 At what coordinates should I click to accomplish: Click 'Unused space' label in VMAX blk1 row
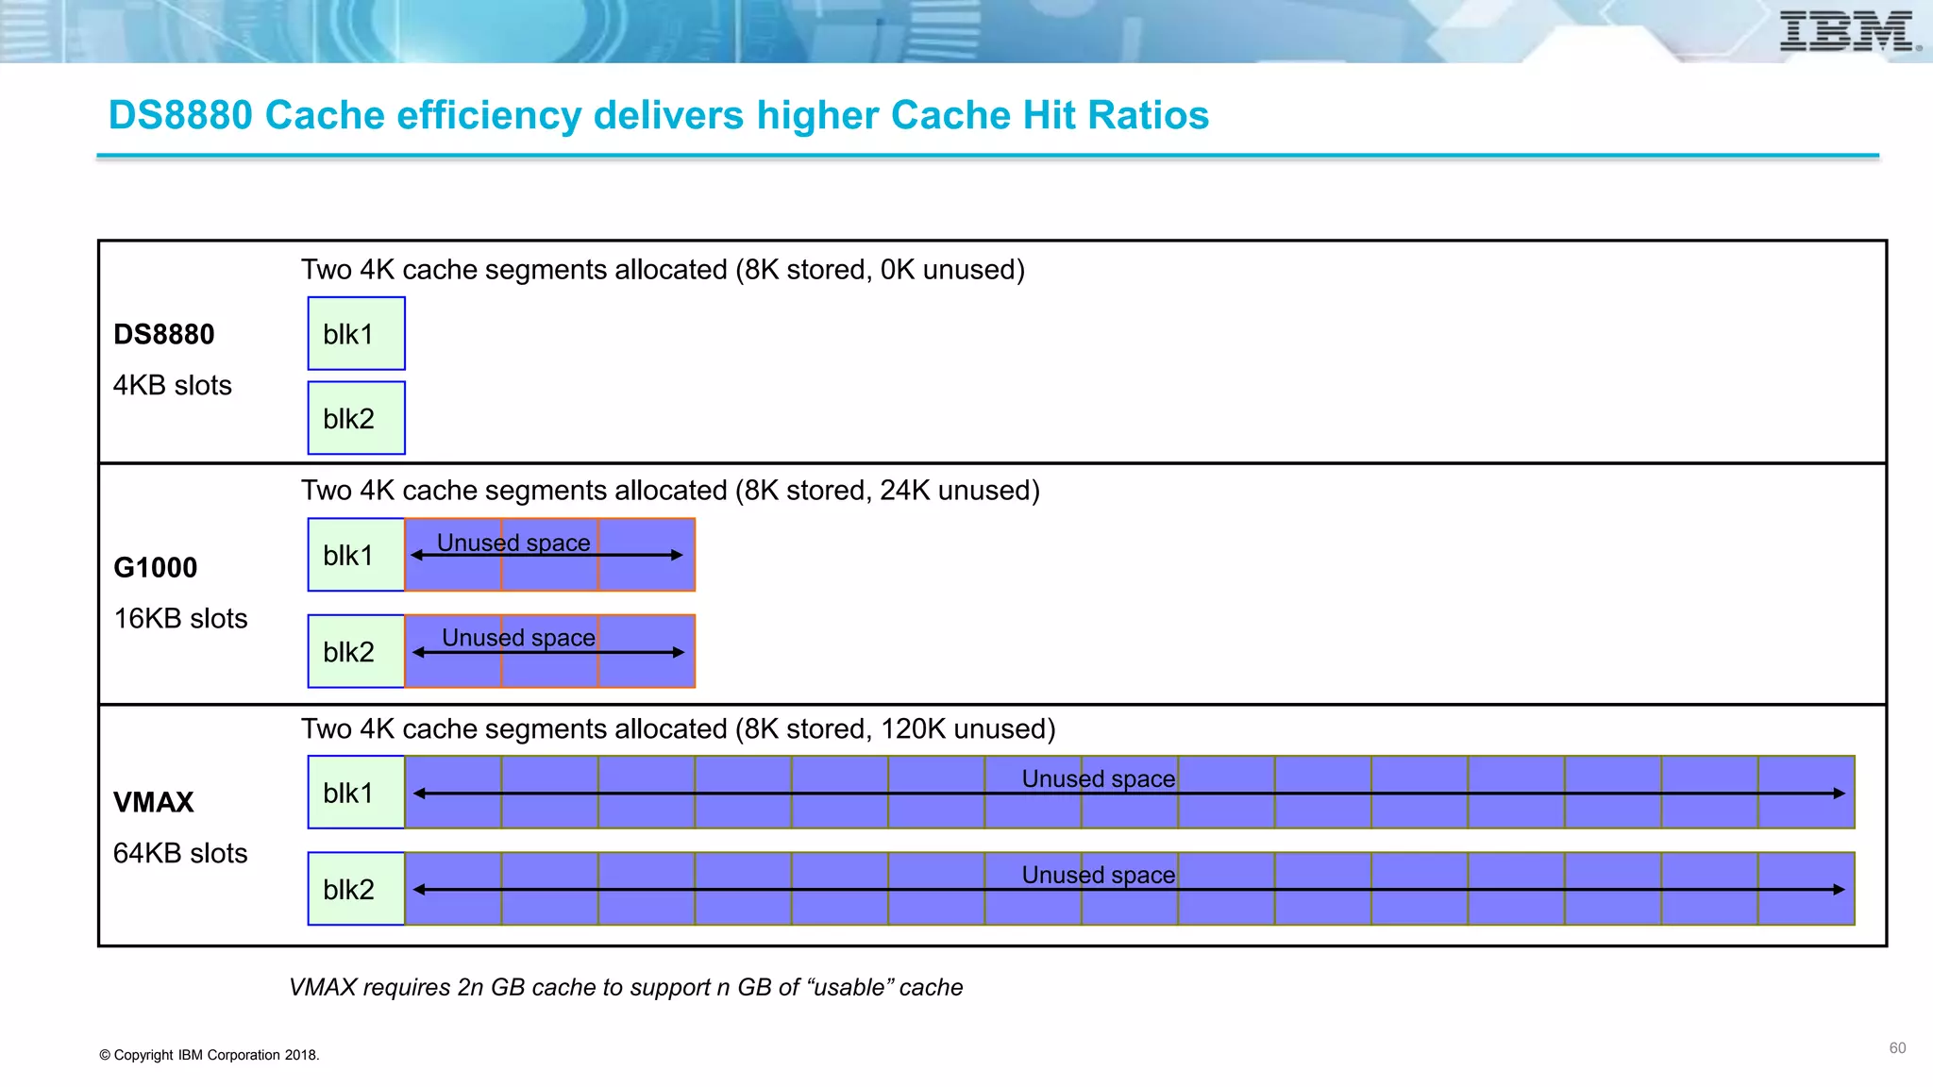1099,779
